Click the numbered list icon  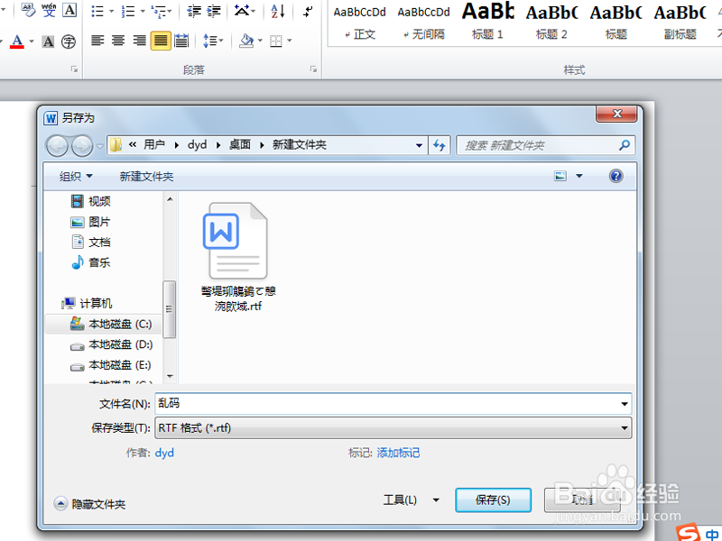[128, 11]
